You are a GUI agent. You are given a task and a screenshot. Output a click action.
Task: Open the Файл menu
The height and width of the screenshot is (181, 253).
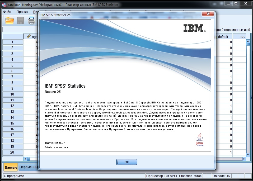7,12
